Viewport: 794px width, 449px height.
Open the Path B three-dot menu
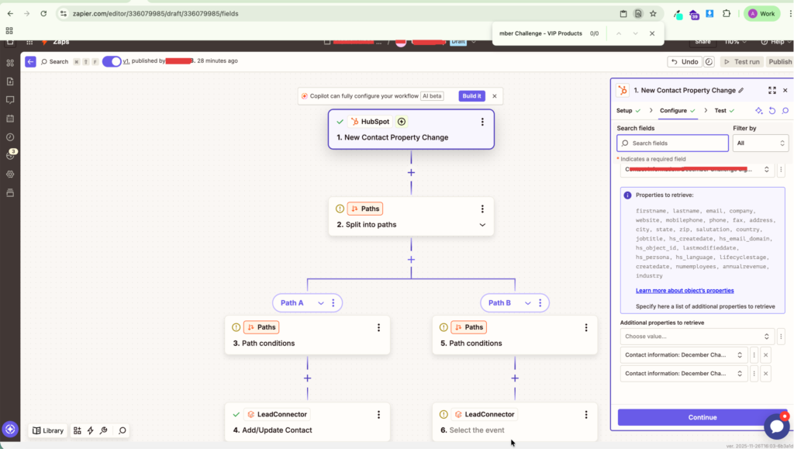tap(540, 302)
